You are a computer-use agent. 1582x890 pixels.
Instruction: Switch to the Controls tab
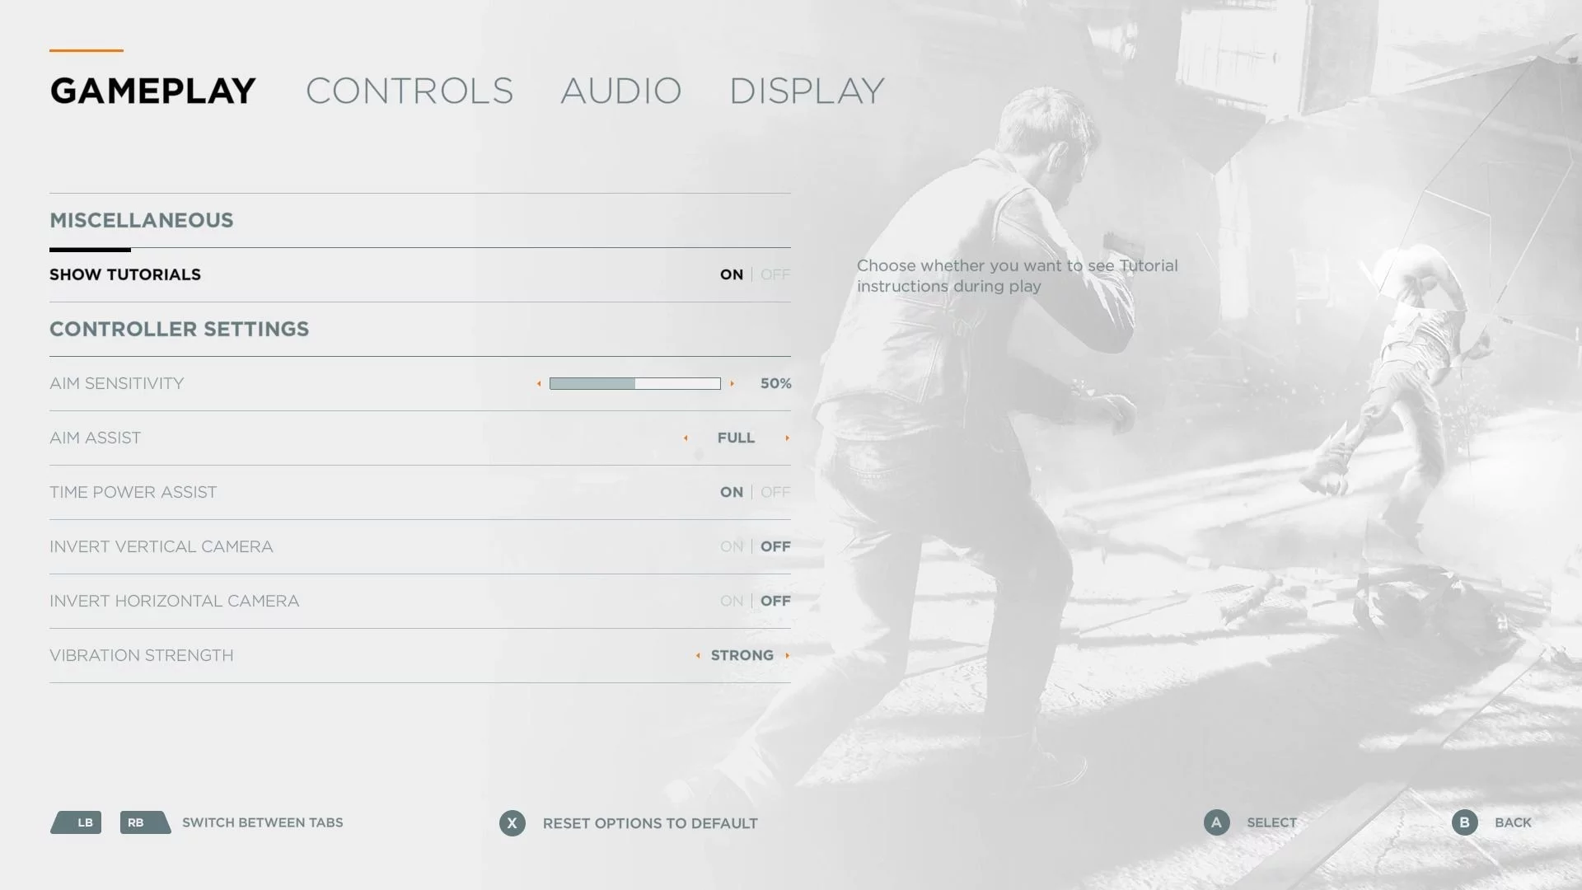410,91
